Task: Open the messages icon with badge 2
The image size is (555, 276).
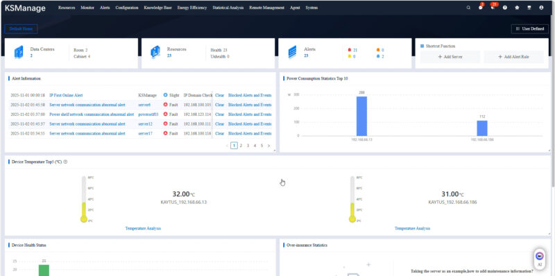Action: pos(480,8)
